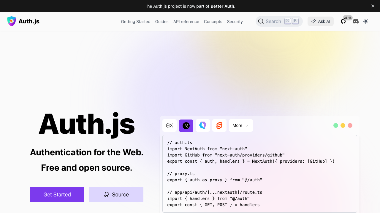The image size is (380, 213).
Task: Select the SvelteKit framework tab icon
Action: pyautogui.click(x=219, y=125)
